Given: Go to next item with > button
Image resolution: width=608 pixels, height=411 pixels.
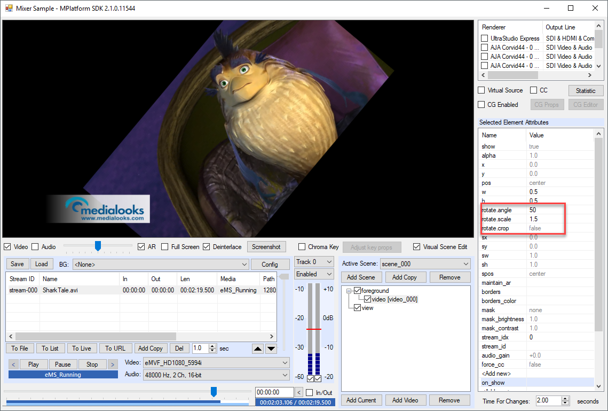Looking at the screenshot, I should tap(113, 365).
